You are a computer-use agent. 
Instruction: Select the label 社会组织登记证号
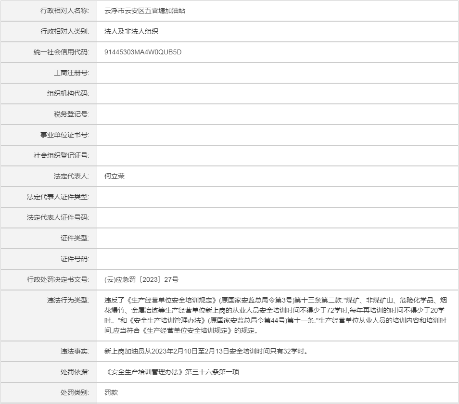click(x=61, y=156)
